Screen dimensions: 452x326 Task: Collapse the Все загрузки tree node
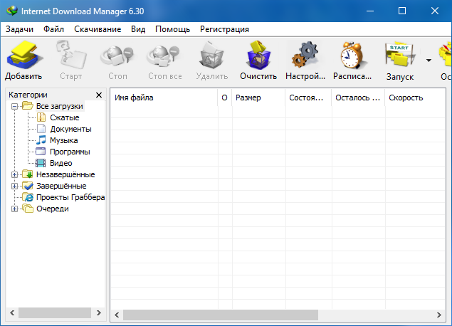click(15, 106)
